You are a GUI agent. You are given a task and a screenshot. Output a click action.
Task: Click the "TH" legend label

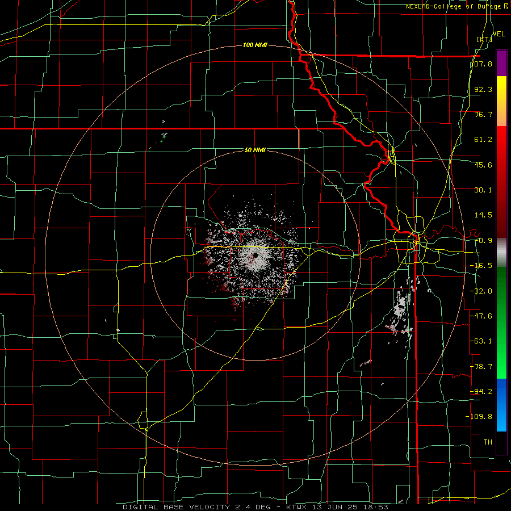point(488,442)
